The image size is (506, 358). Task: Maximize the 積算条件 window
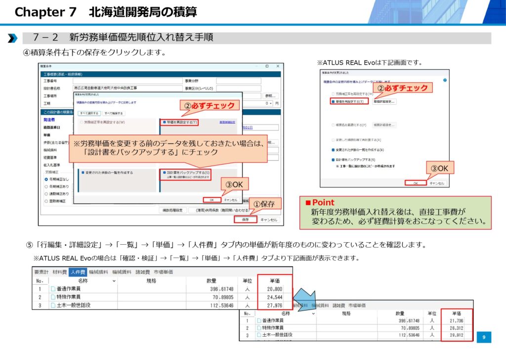point(267,66)
